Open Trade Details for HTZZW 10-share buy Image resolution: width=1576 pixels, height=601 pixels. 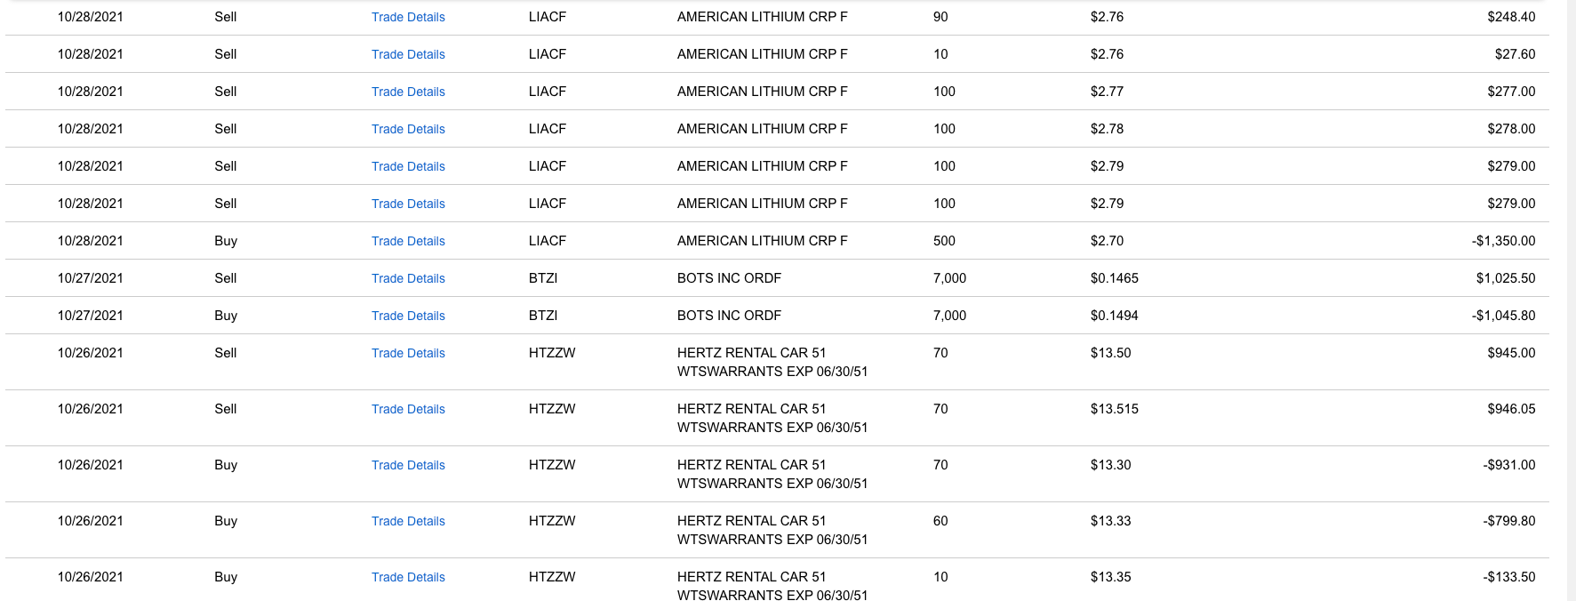click(408, 577)
